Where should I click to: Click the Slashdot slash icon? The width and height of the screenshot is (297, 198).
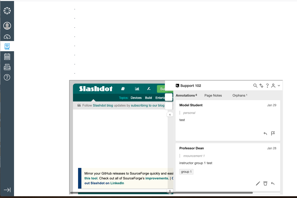pyautogui.click(x=149, y=88)
